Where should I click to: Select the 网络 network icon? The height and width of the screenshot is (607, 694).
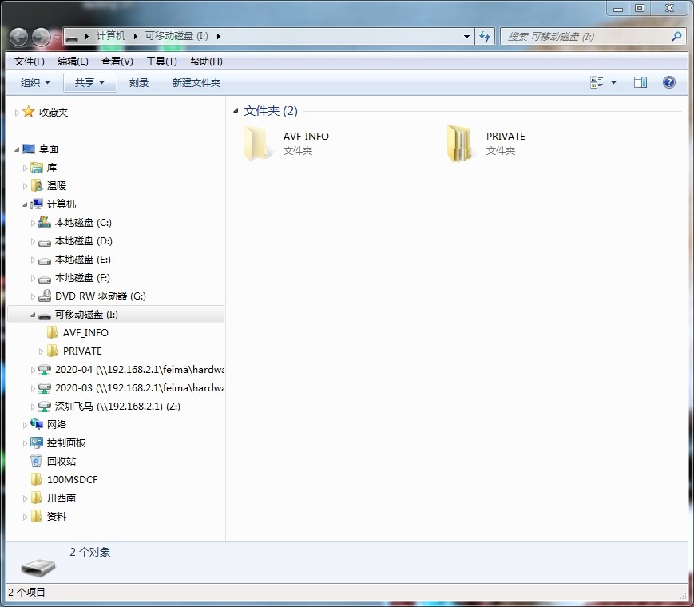point(37,424)
